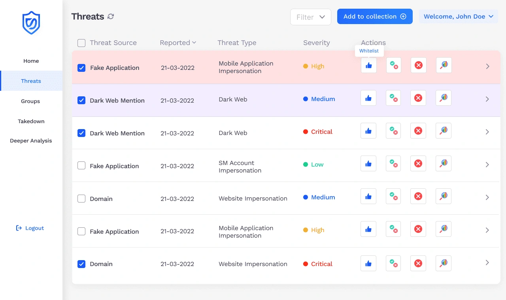
Task: Click thumbs-up icon in Domain Medium row
Action: pyautogui.click(x=368, y=196)
